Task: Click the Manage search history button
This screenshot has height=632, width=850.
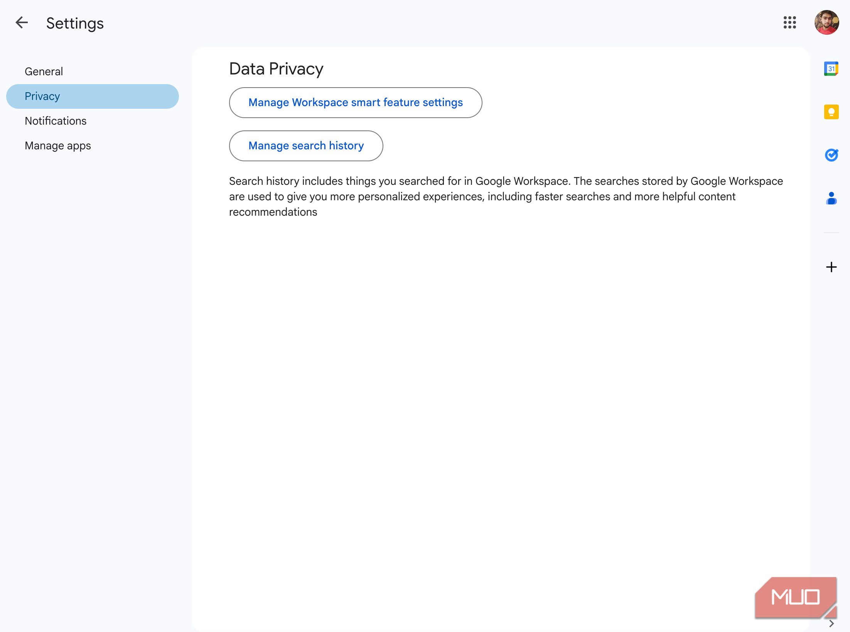Action: click(x=306, y=146)
